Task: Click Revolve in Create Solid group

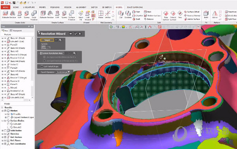Action: pos(13,15)
